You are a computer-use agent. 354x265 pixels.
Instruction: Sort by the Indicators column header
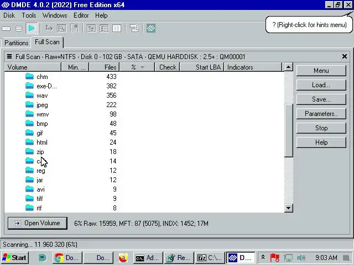coord(253,67)
